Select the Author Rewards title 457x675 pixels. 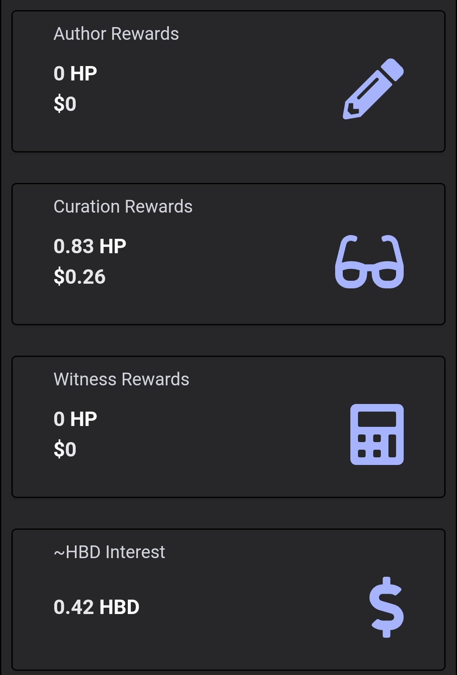[x=116, y=34]
